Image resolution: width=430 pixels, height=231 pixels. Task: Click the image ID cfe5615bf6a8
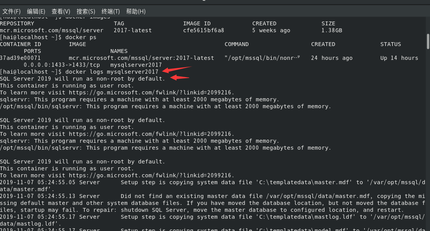[x=203, y=30]
